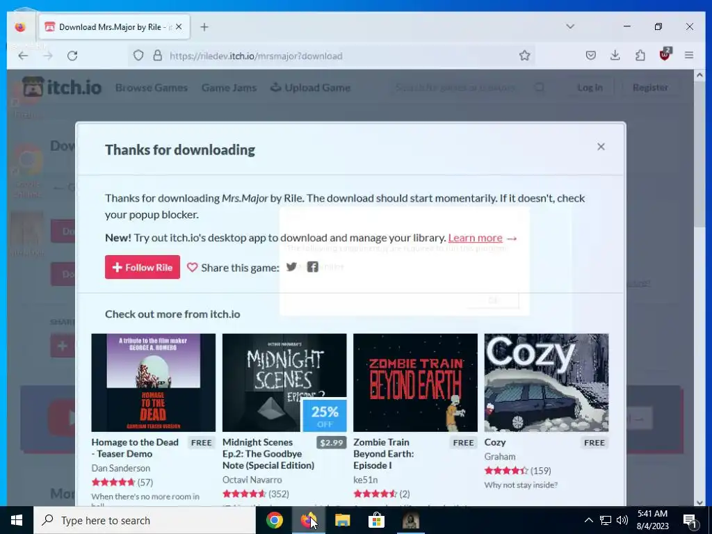Click the Follow Rile button
Screen dimensions: 712x534
tap(143, 267)
